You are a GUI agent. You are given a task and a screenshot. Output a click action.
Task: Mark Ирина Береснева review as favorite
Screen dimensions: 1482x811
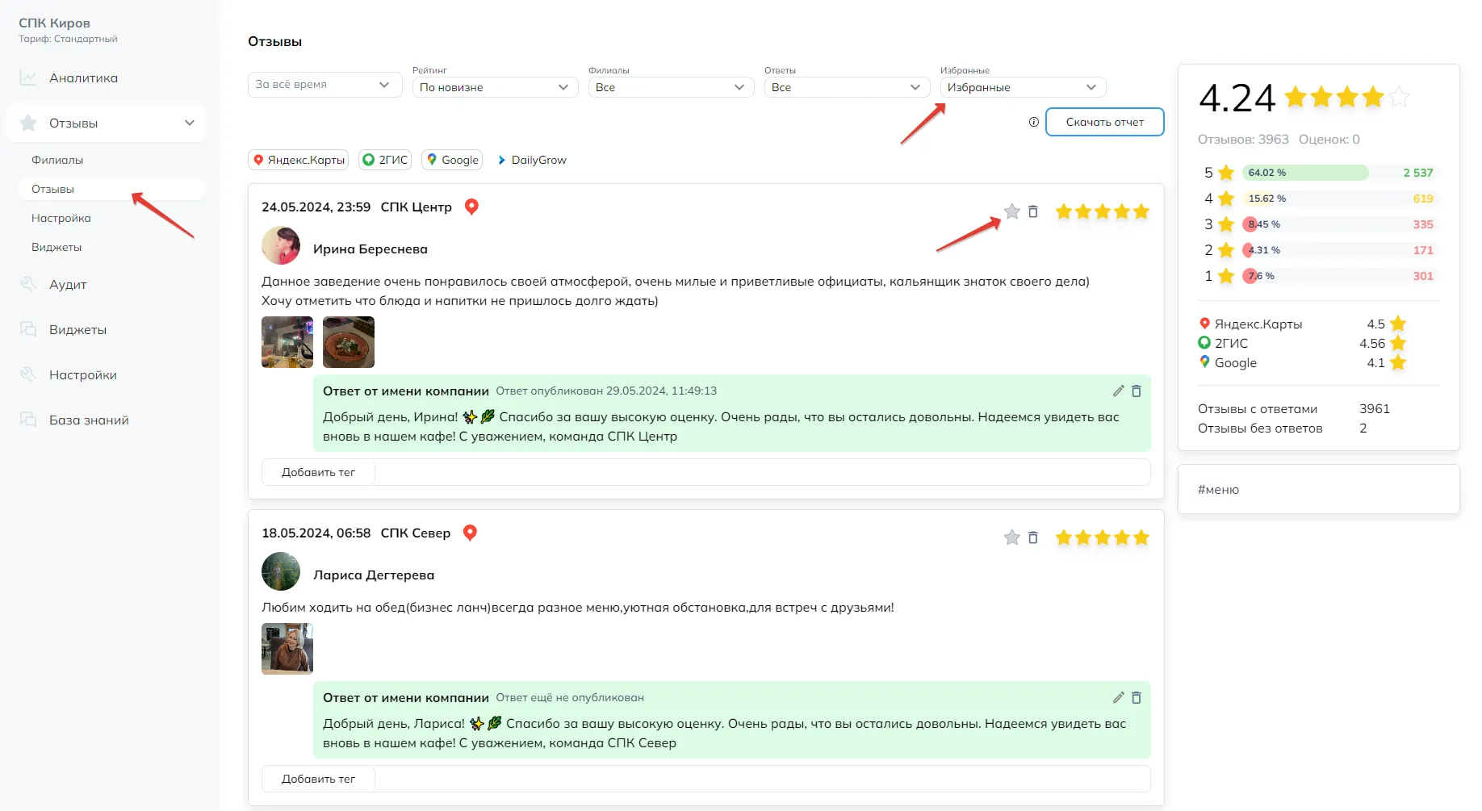coord(1012,211)
